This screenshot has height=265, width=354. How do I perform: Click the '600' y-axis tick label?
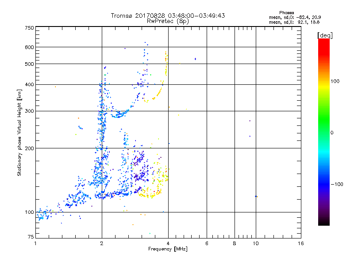click(29, 47)
